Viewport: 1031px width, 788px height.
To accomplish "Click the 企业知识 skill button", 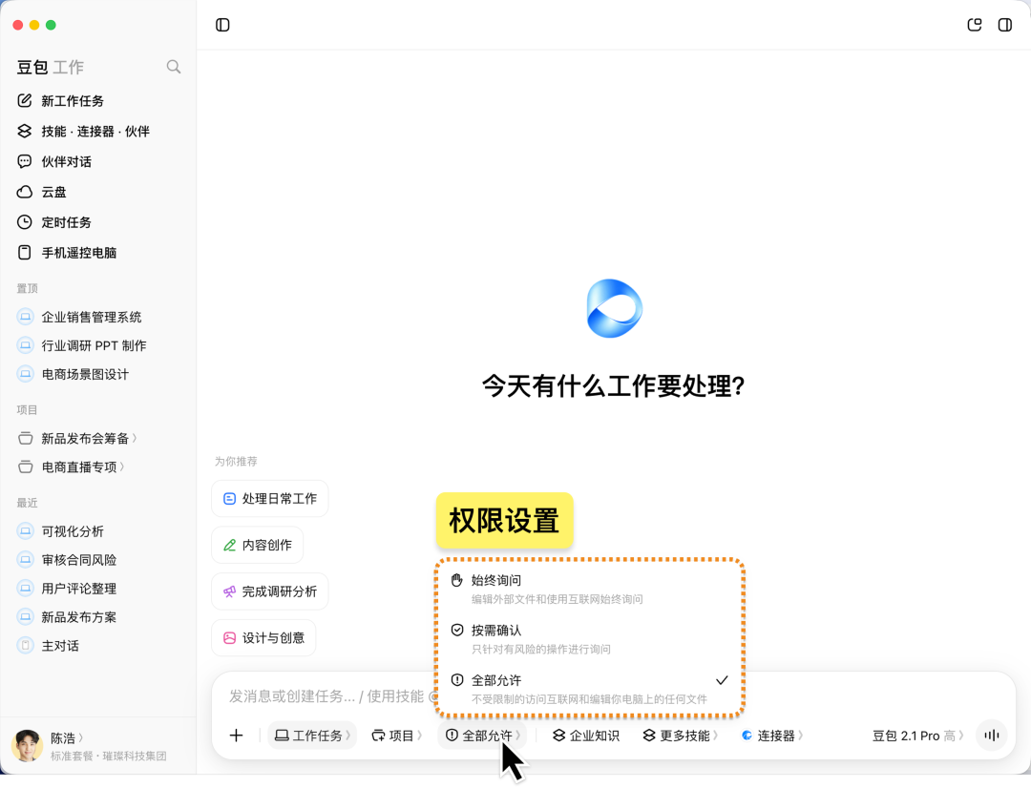I will (x=586, y=736).
